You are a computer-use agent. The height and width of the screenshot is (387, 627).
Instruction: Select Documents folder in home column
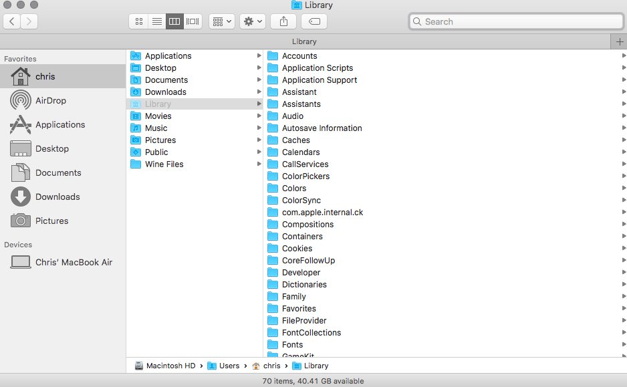click(195, 80)
